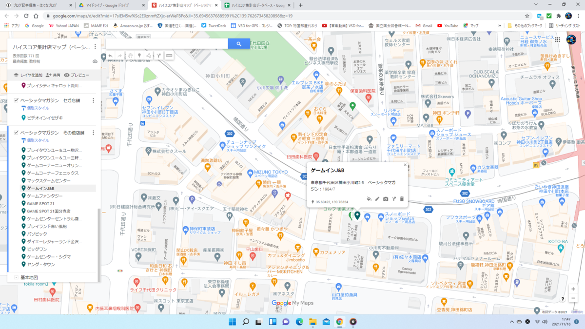Add image with the camera icon

[x=386, y=199]
